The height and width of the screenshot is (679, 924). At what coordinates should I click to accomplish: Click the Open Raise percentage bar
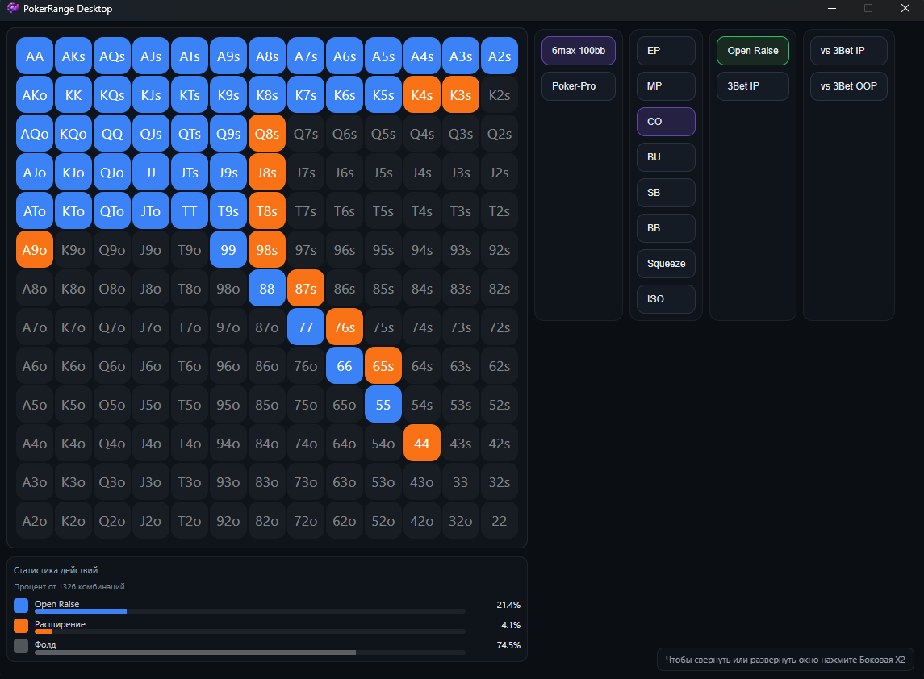[249, 611]
